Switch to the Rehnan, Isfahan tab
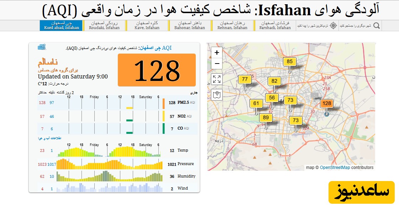The height and width of the screenshot is (208, 399). [x=232, y=26]
